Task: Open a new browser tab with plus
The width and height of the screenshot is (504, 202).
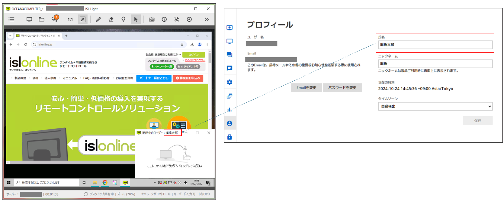Action: pos(66,36)
